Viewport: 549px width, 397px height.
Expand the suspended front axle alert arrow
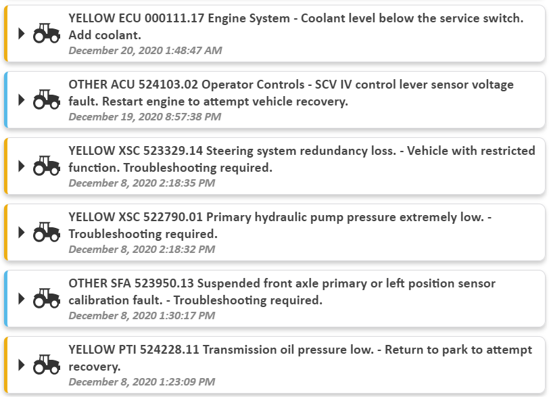(22, 299)
